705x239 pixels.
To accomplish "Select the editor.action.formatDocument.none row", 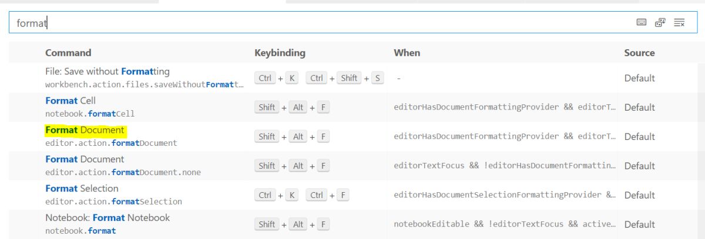I will [352, 166].
